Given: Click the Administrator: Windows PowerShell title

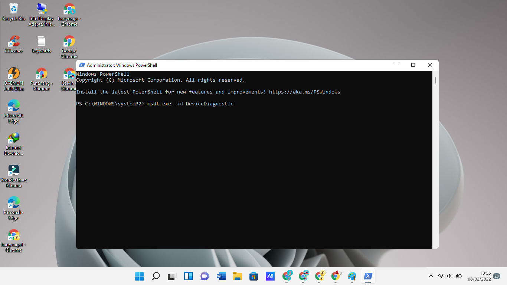Looking at the screenshot, I should click(122, 65).
